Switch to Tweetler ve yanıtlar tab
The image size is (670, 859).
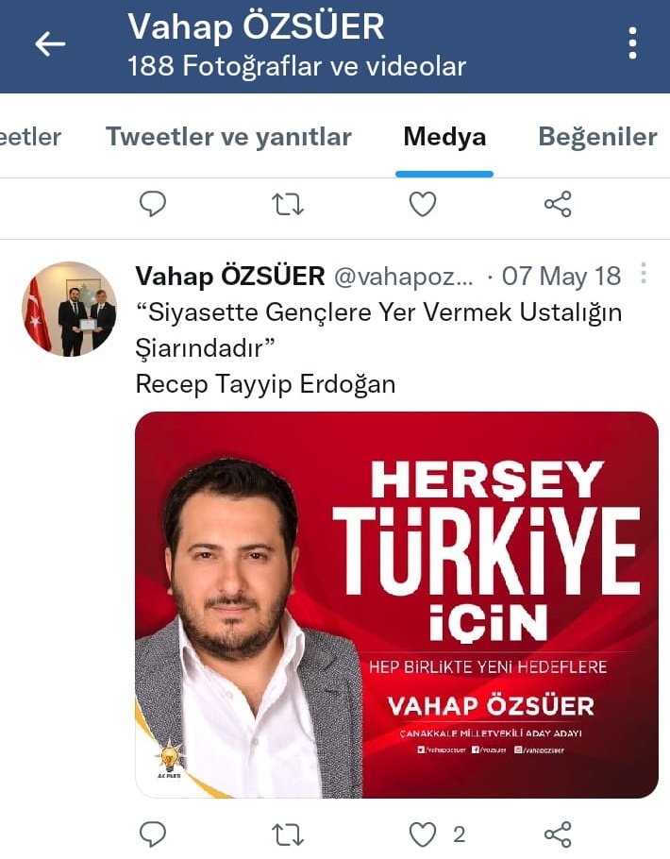[x=228, y=137]
